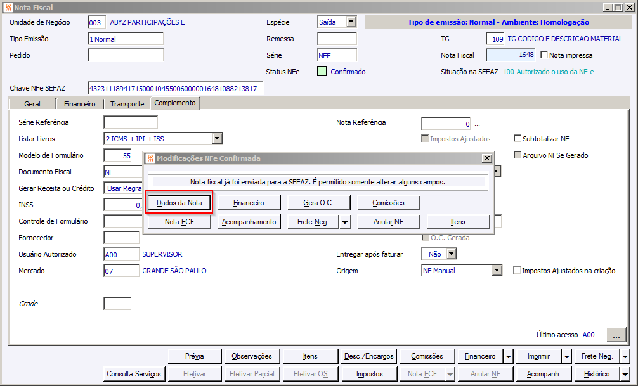
Task: Click the bottom Financeiro button
Action: (480, 356)
